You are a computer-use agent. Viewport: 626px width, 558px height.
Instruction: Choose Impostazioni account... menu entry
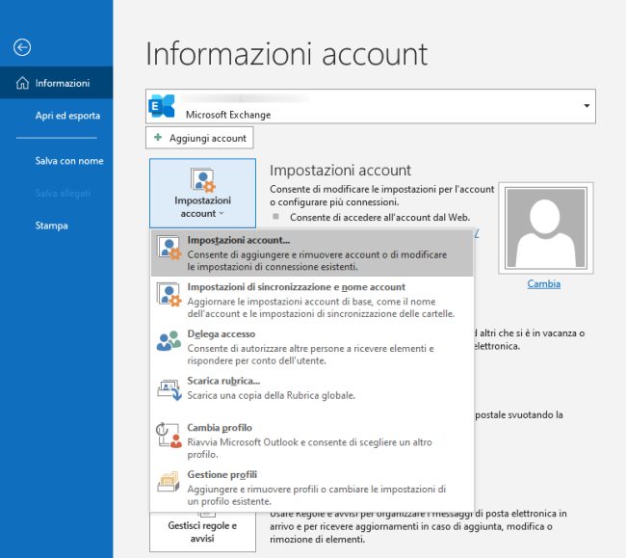click(312, 252)
